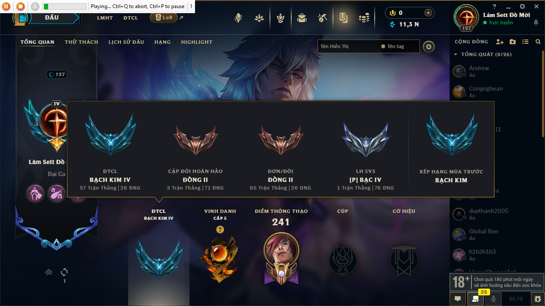The image size is (545, 306).
Task: Click the highlighted Profile icon in top navigation
Action: pos(343,18)
